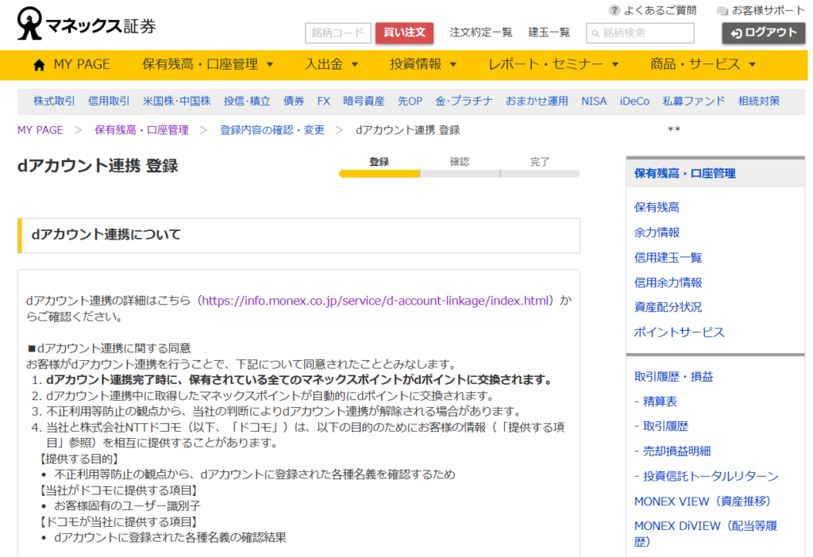The height and width of the screenshot is (557, 813).
Task: Open 注文約定一覧 in the header
Action: coord(480,33)
